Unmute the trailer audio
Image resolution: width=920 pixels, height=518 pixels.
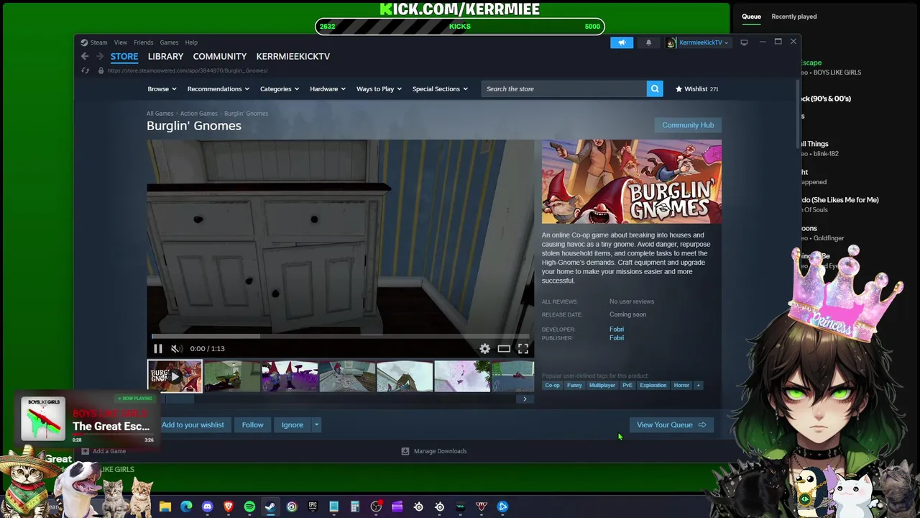point(175,349)
